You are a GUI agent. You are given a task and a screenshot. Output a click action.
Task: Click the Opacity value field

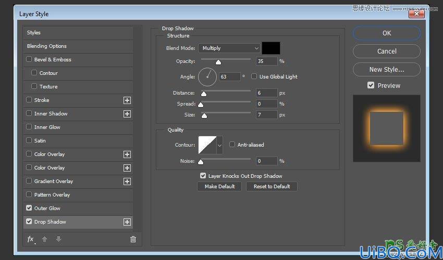(266, 61)
